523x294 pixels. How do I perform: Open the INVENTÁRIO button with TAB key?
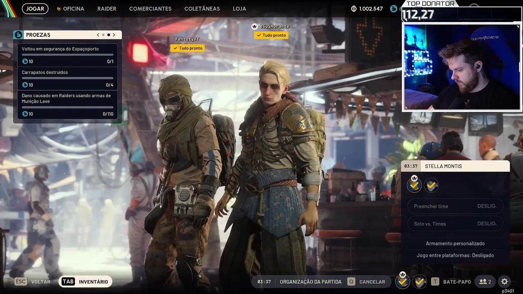(x=85, y=282)
